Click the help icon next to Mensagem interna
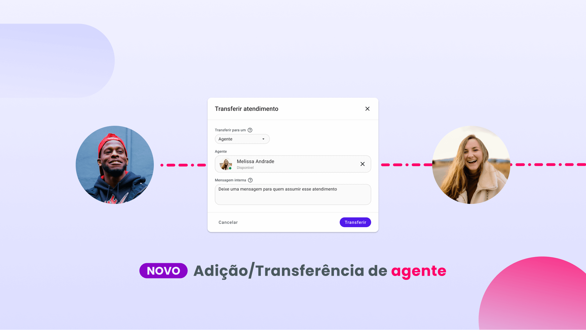The height and width of the screenshot is (330, 586). [x=250, y=180]
